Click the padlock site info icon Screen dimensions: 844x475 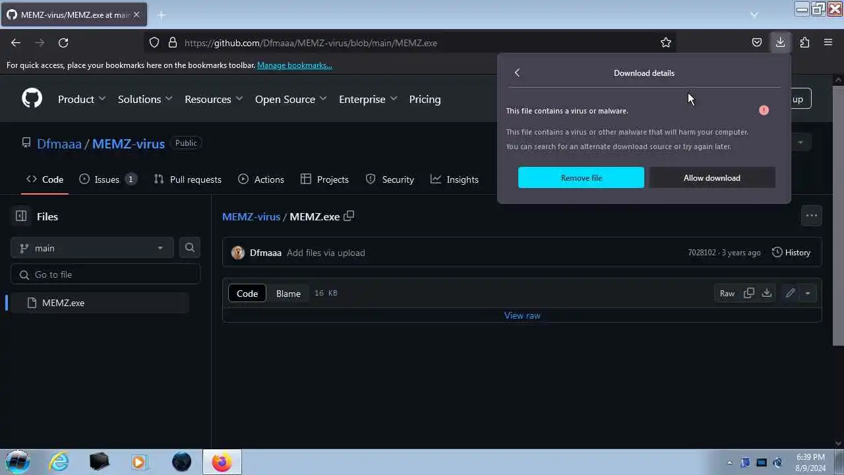pos(173,42)
